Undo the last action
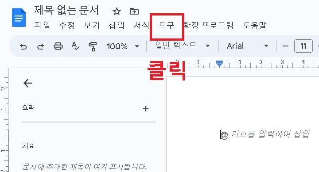This screenshot has width=319, height=172. point(23,46)
